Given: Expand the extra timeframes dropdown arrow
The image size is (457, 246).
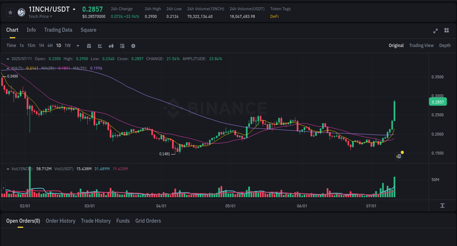Looking at the screenshot, I should [x=78, y=46].
